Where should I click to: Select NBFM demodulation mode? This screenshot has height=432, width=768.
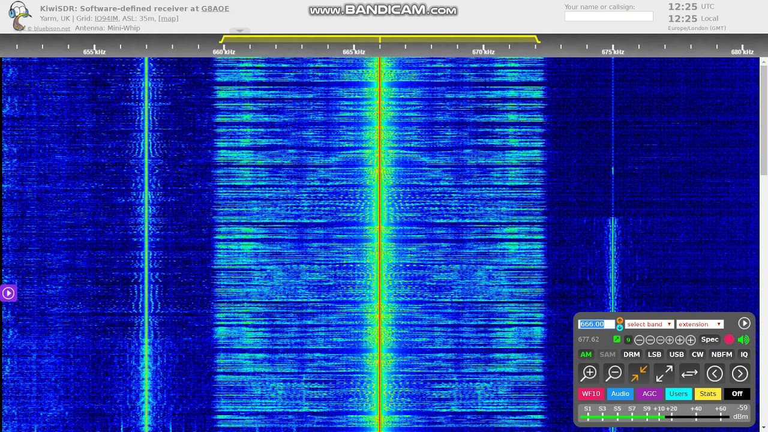[722, 355]
